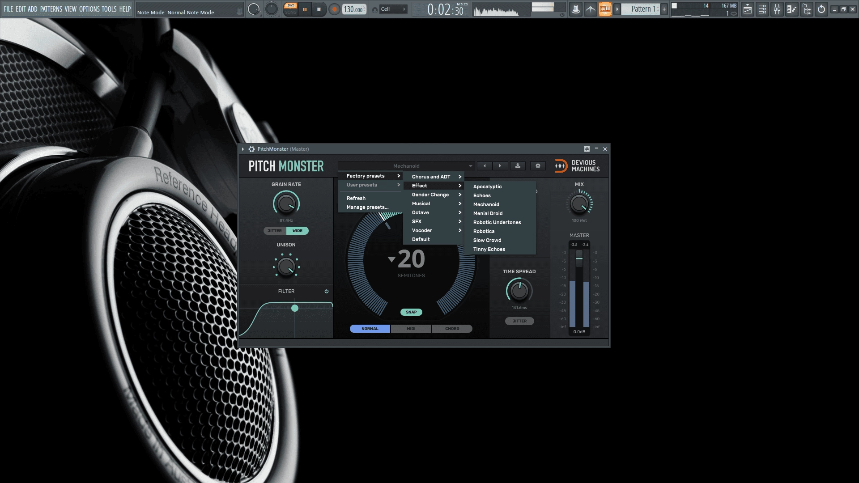This screenshot has height=483, width=859.
Task: Open the HELP menu
Action: (x=125, y=9)
